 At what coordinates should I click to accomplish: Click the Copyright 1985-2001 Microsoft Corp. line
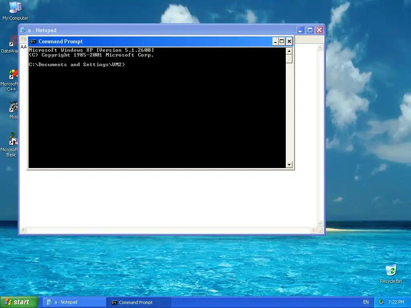(91, 55)
